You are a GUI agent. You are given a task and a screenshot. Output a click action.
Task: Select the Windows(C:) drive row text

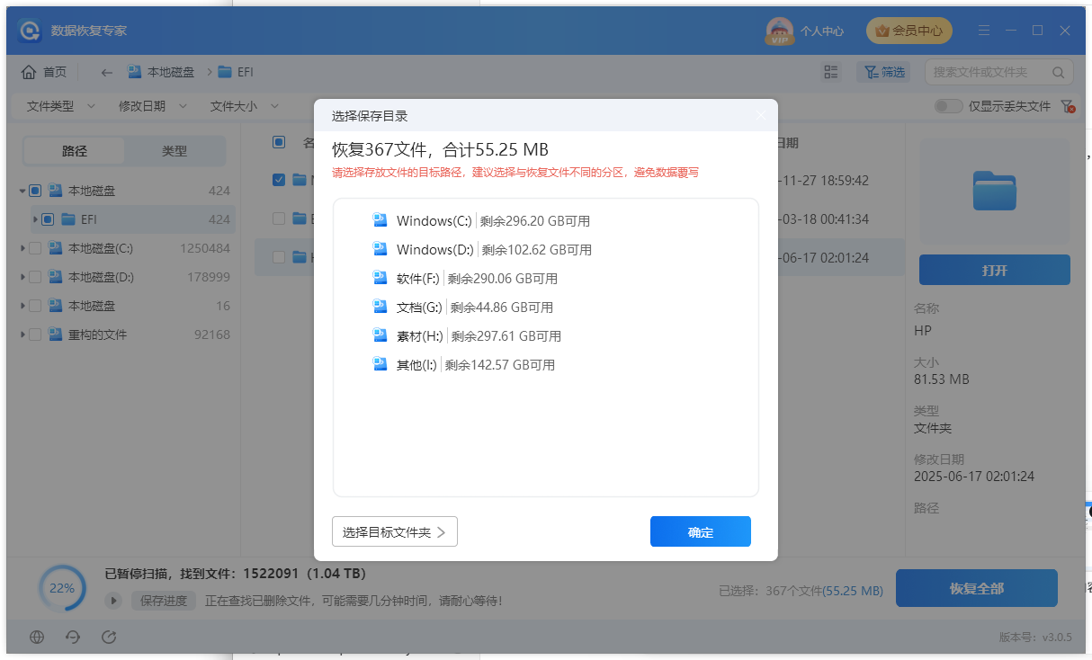[x=434, y=220]
